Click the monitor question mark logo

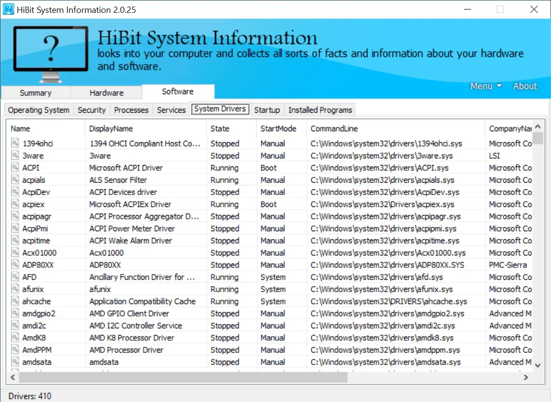pos(51,54)
